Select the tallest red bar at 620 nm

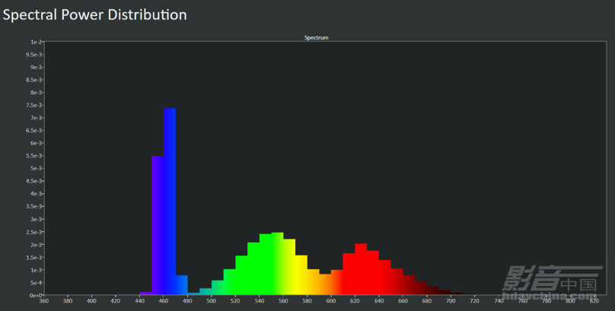[x=361, y=269]
